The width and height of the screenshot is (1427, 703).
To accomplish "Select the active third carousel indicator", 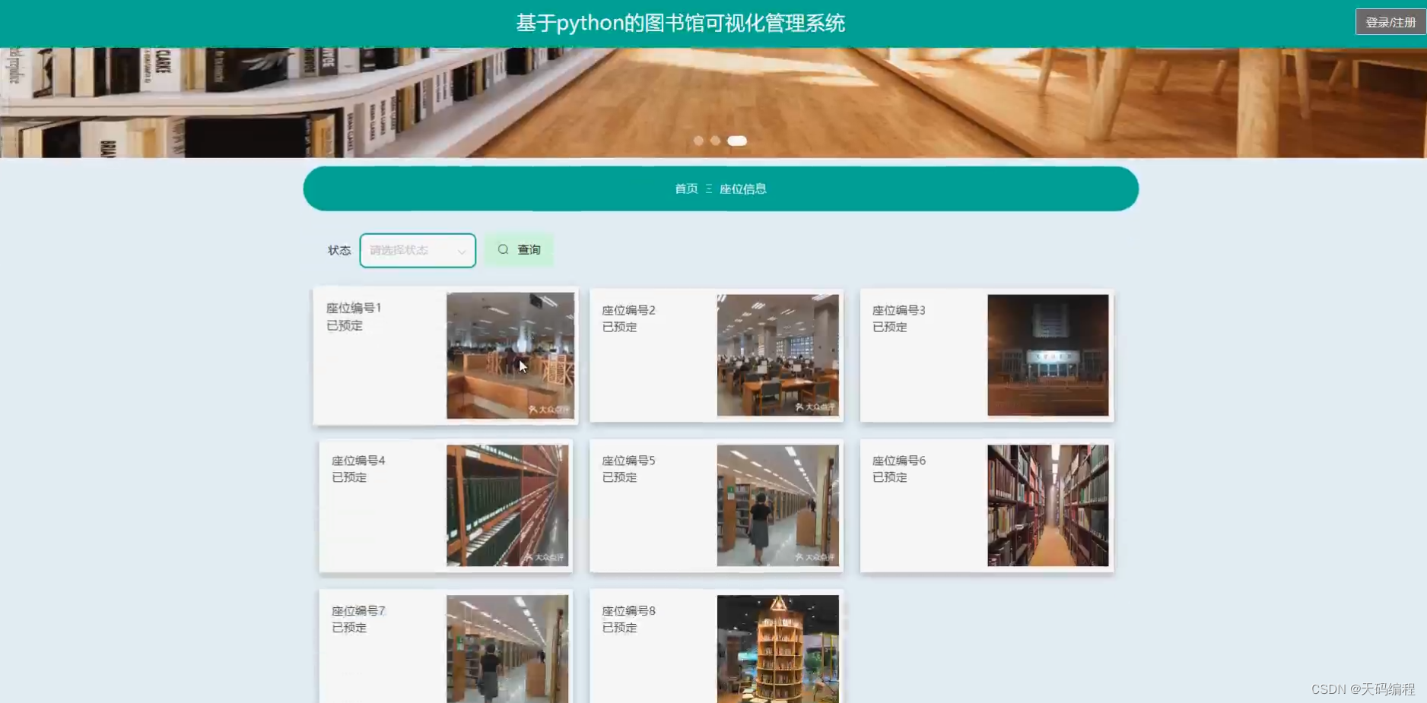I will [737, 141].
